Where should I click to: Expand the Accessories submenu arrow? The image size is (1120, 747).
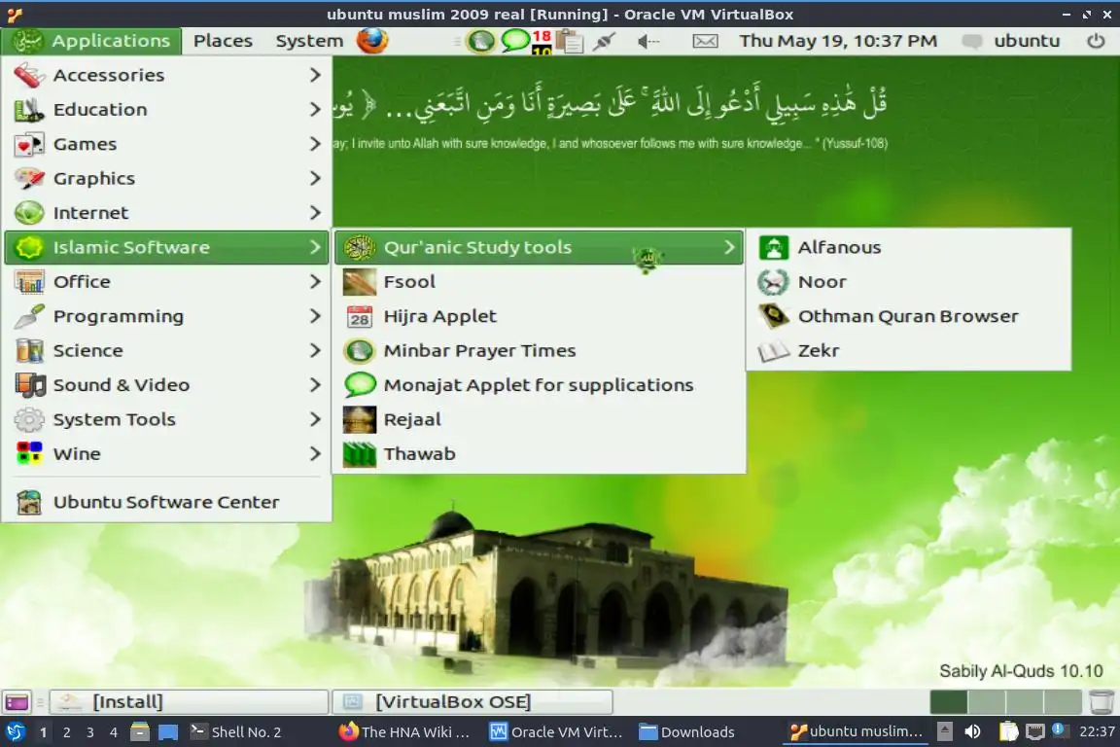315,75
